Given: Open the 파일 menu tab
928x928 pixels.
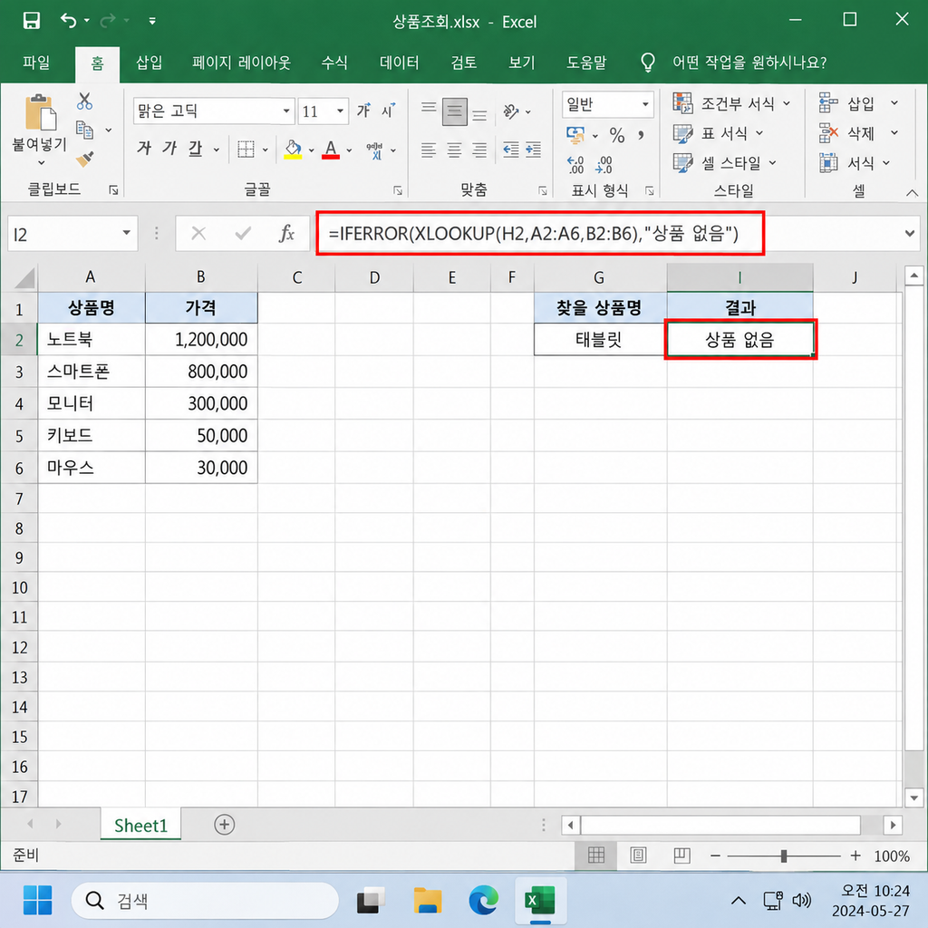Looking at the screenshot, I should tap(36, 63).
